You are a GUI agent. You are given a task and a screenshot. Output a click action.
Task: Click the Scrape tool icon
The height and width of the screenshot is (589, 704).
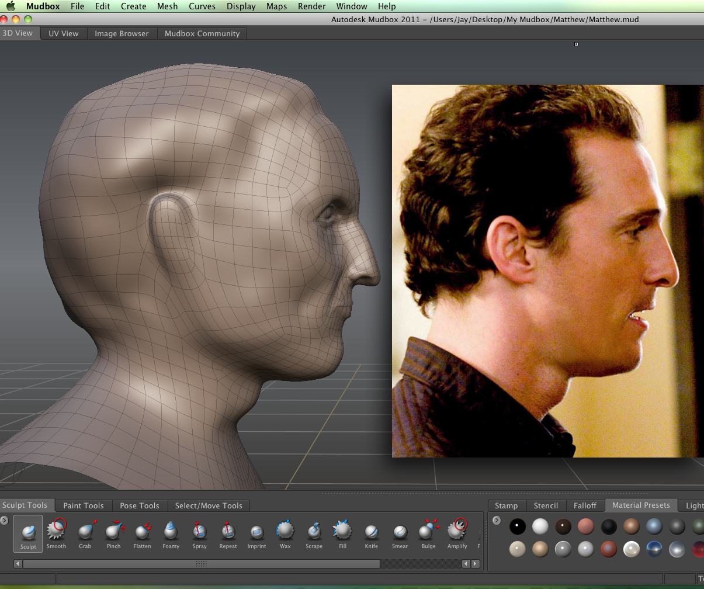314,532
